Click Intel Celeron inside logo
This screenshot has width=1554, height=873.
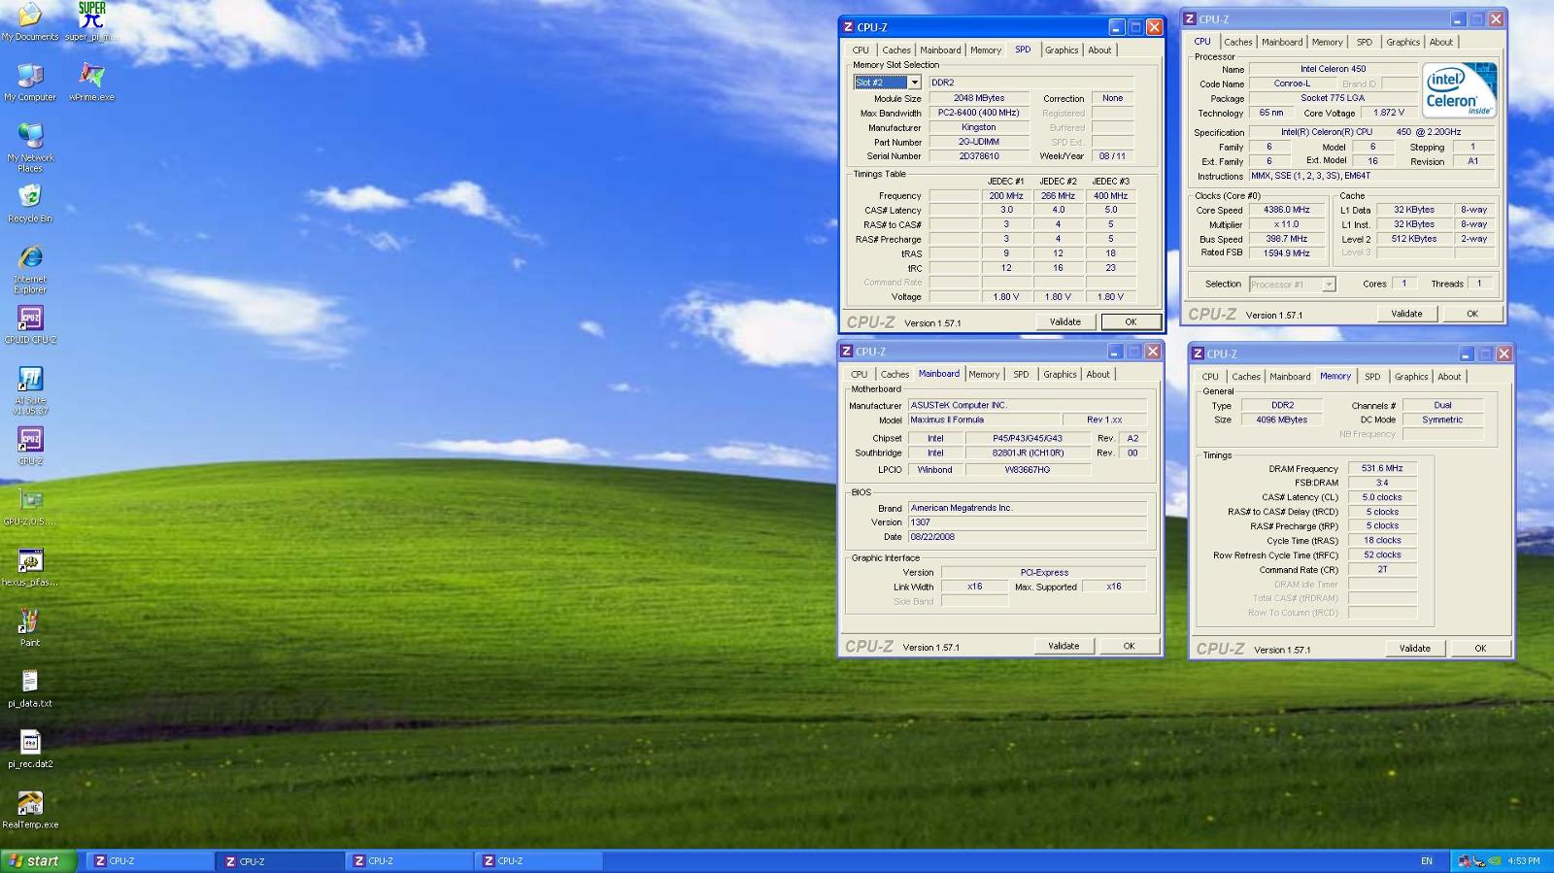[x=1459, y=90]
